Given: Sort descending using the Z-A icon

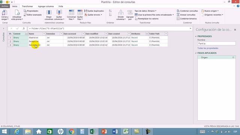Looking at the screenshot, I should [110, 15].
